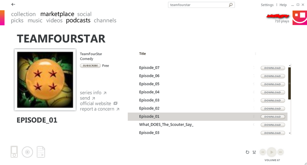This screenshot has width=307, height=165.
Task: Toggle repeat mode
Action: click(x=247, y=152)
